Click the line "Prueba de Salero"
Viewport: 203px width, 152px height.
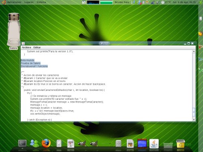pos(31,63)
